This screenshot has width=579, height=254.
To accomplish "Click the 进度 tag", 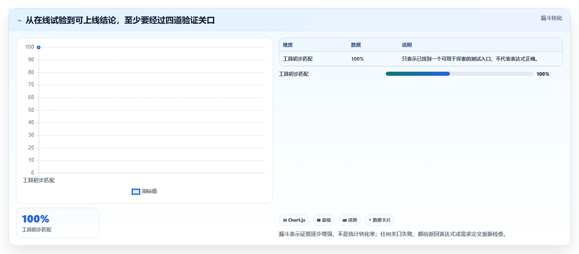I will pyautogui.click(x=350, y=220).
